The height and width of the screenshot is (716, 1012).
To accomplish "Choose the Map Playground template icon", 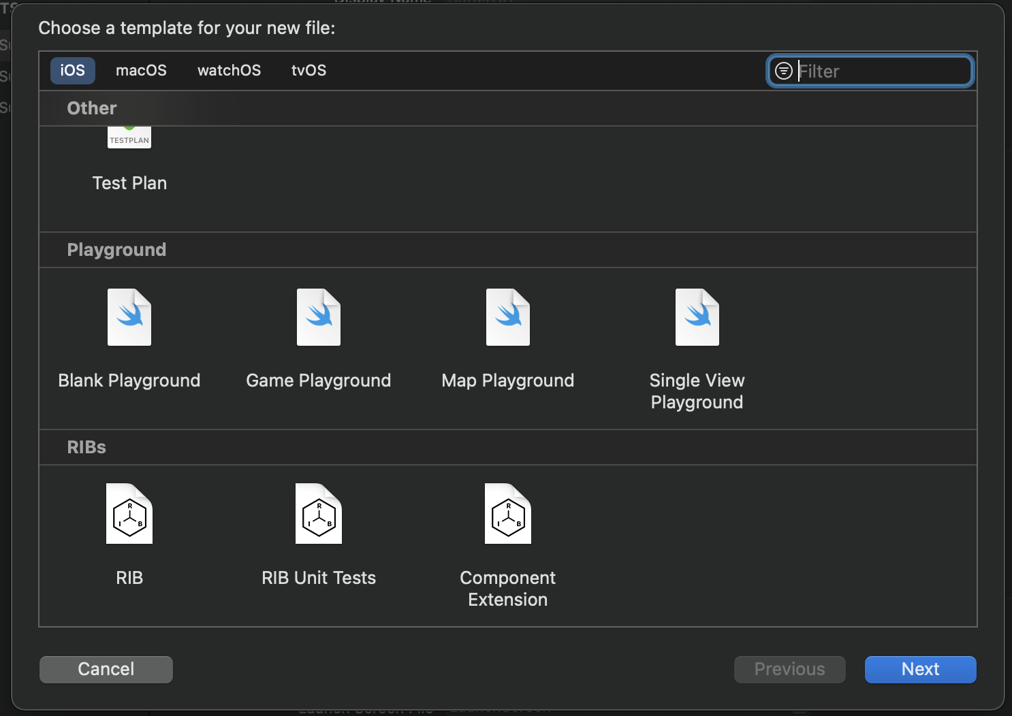I will pos(508,317).
